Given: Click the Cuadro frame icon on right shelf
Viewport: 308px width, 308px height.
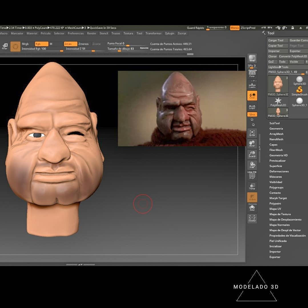Looking at the screenshot, I should coord(252,84).
